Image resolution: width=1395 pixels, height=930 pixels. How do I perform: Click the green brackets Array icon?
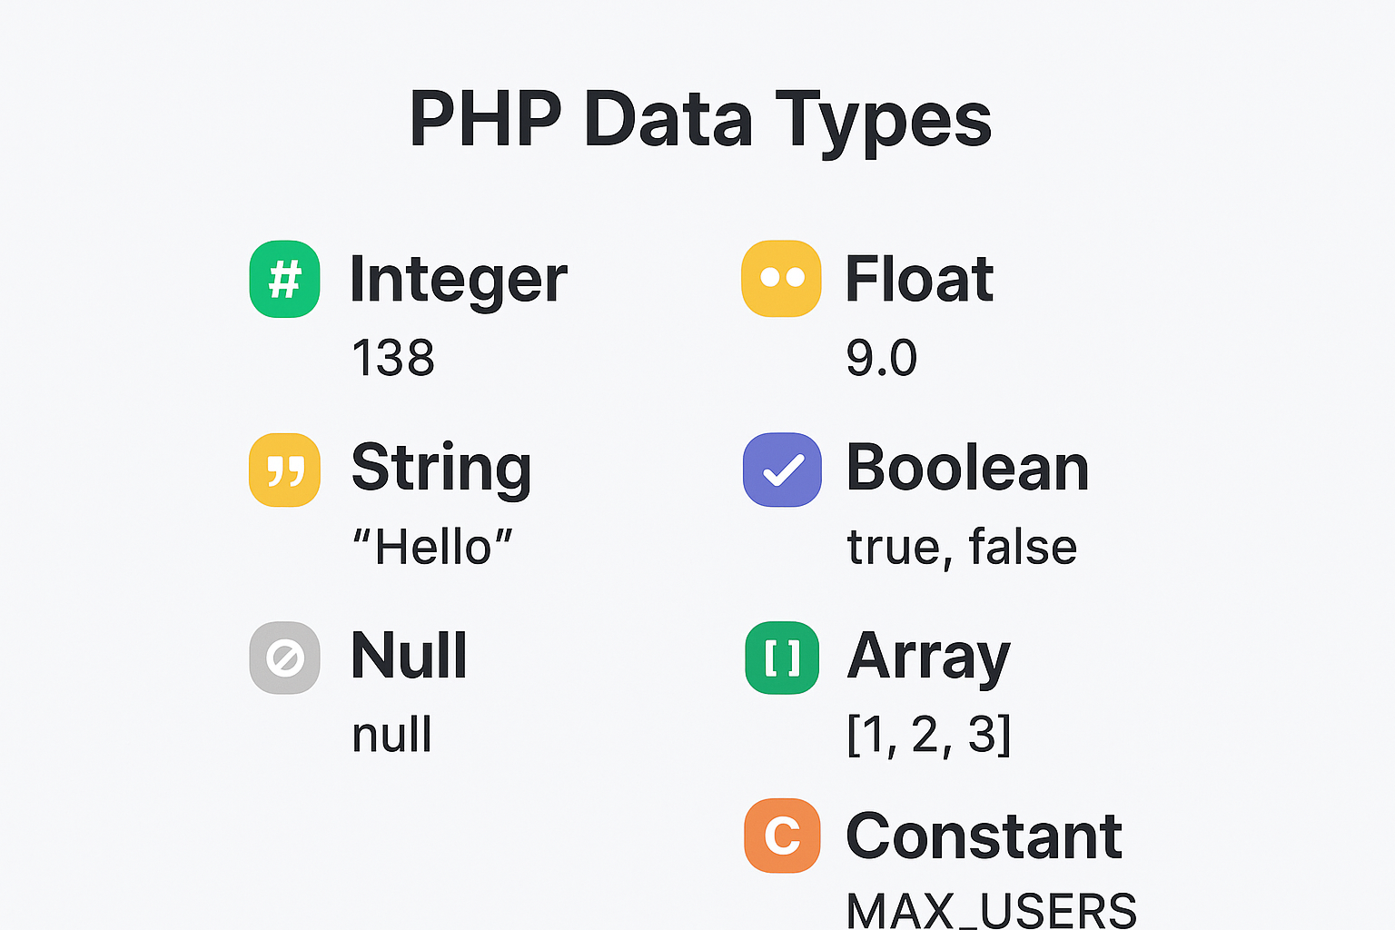pyautogui.click(x=782, y=658)
